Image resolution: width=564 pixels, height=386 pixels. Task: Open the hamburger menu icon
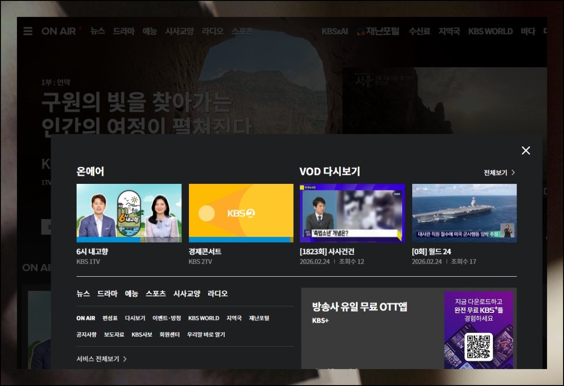pyautogui.click(x=28, y=31)
